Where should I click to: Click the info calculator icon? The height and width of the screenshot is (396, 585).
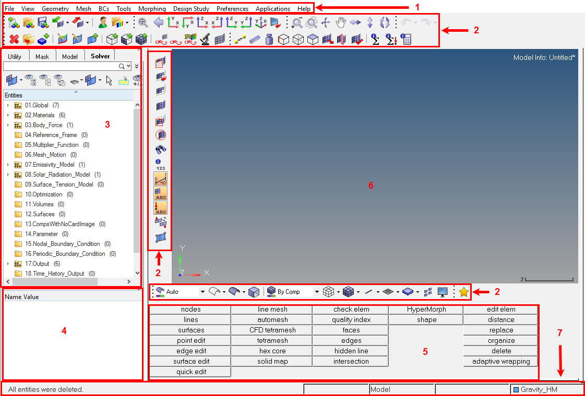(407, 39)
